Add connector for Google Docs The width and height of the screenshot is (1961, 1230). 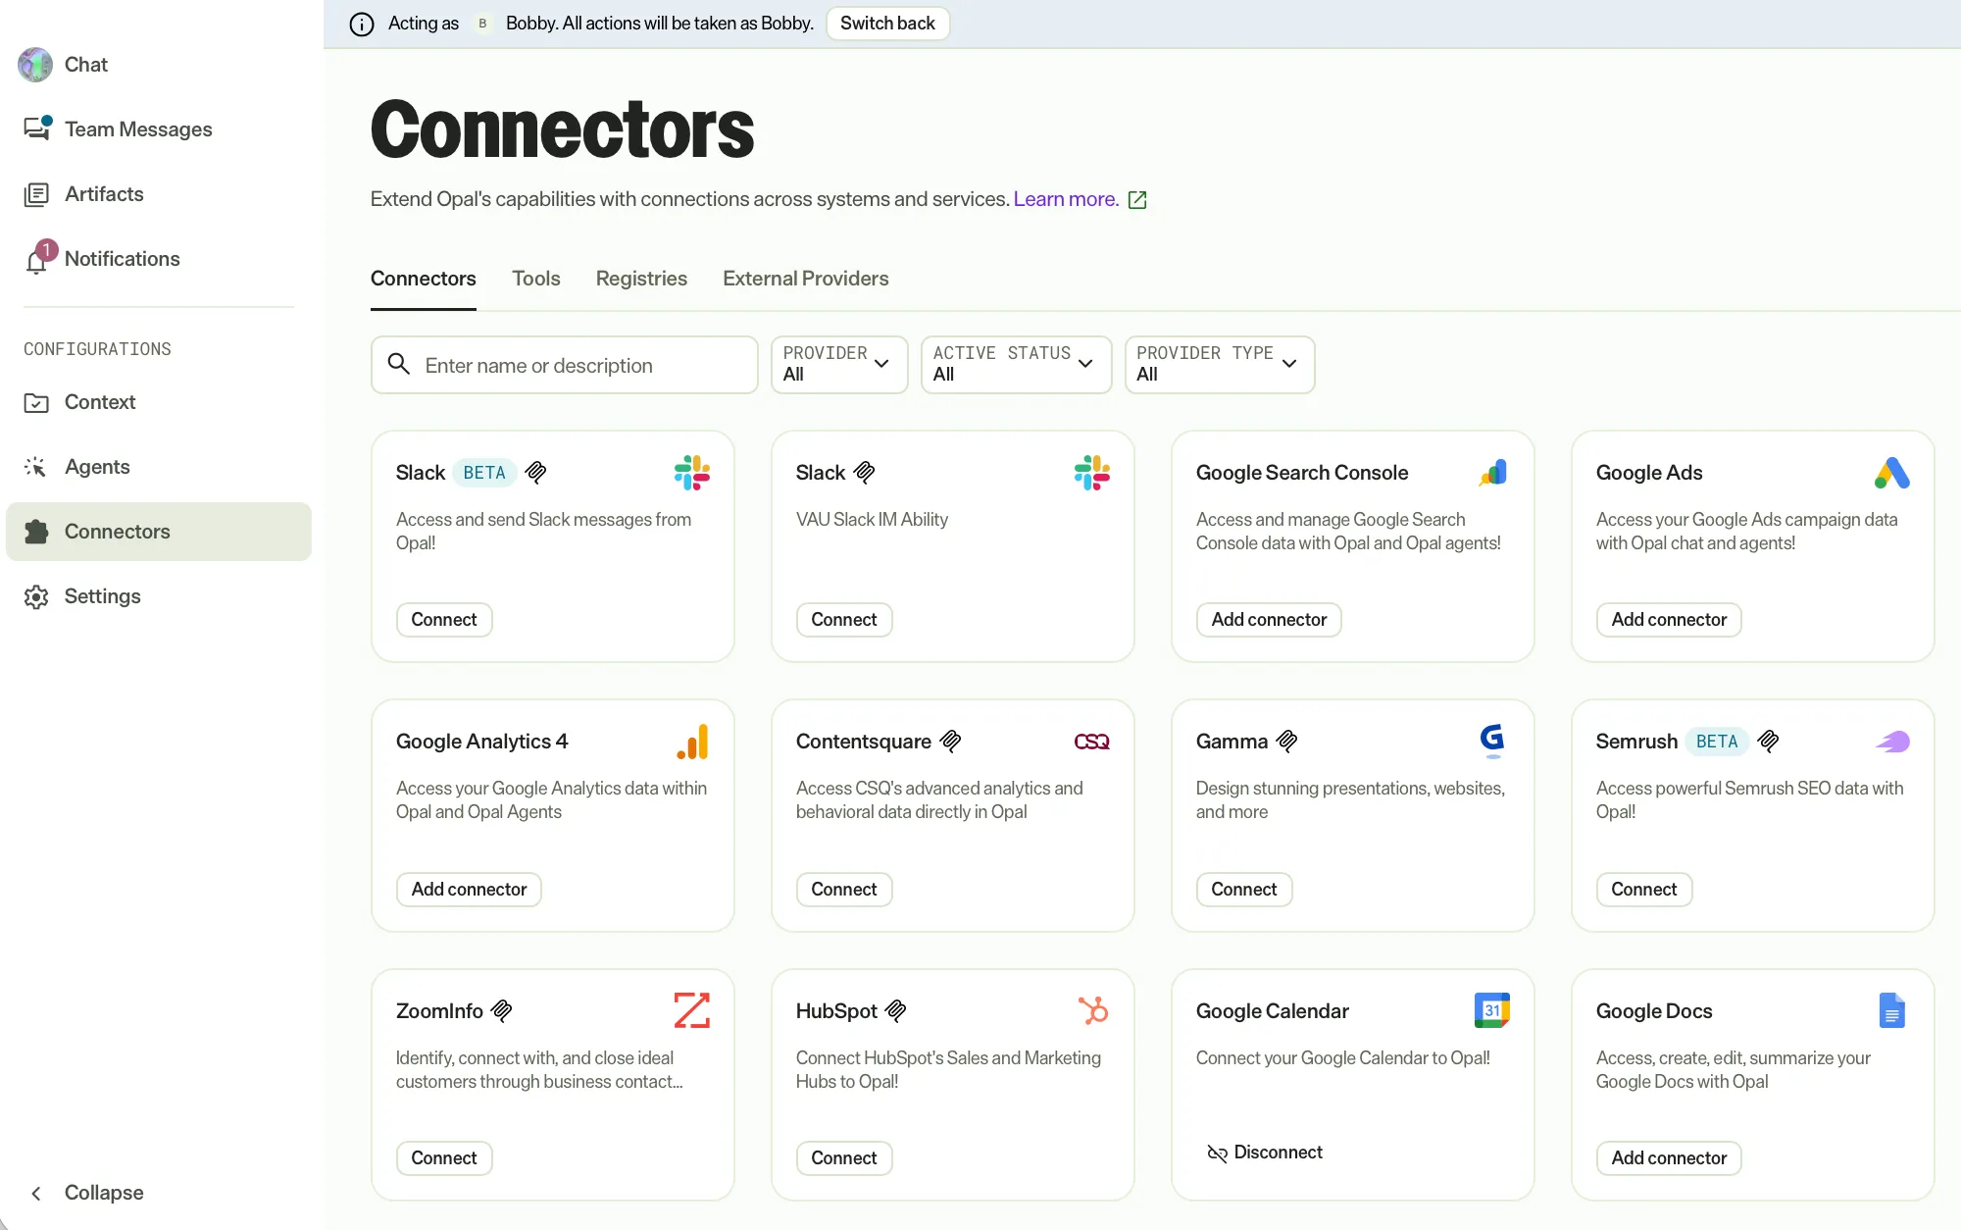(1669, 1158)
